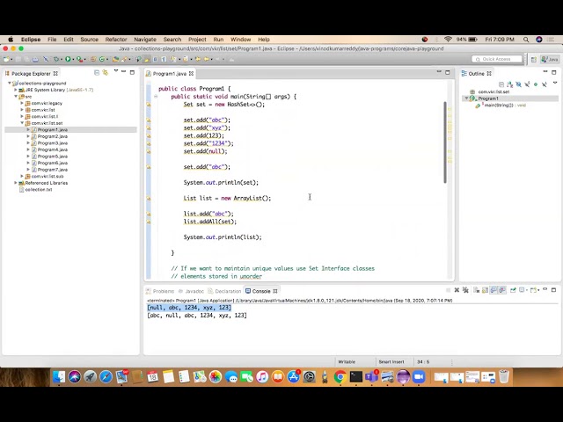Viewport: 563px width, 422px height.
Task: Click the Open Type toolbar icon
Action: coord(115,59)
